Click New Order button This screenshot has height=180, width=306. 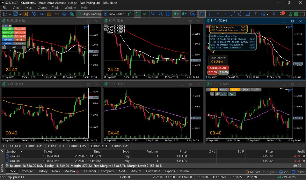pos(114,14)
